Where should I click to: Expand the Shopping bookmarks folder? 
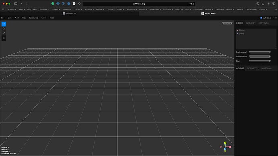[x=198, y=10]
